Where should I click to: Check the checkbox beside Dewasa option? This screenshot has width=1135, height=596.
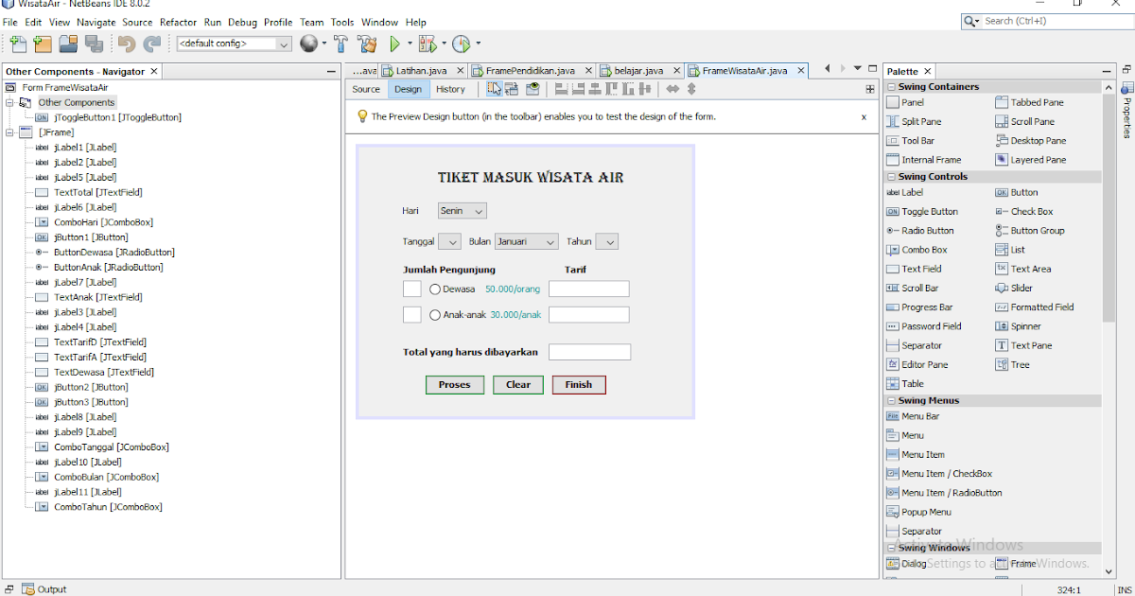coord(411,289)
